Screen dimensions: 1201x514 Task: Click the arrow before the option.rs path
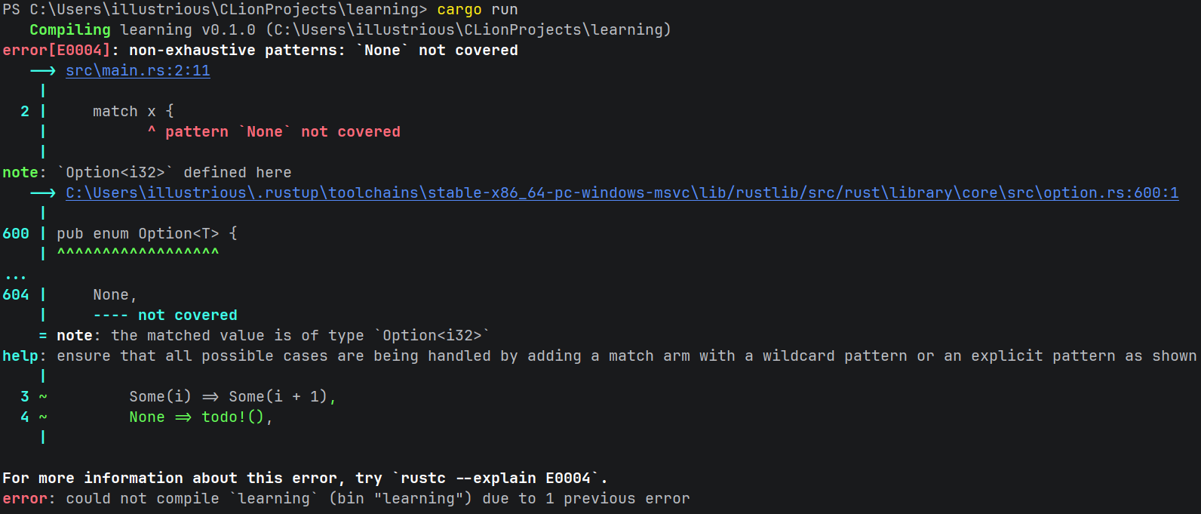pyautogui.click(x=43, y=192)
